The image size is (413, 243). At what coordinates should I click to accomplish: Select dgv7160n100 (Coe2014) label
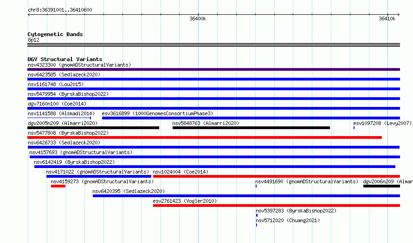click(57, 104)
